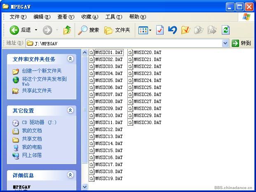Show the Folders (文件夹) tree pane
This screenshot has height=192, width=256.
tap(117, 30)
